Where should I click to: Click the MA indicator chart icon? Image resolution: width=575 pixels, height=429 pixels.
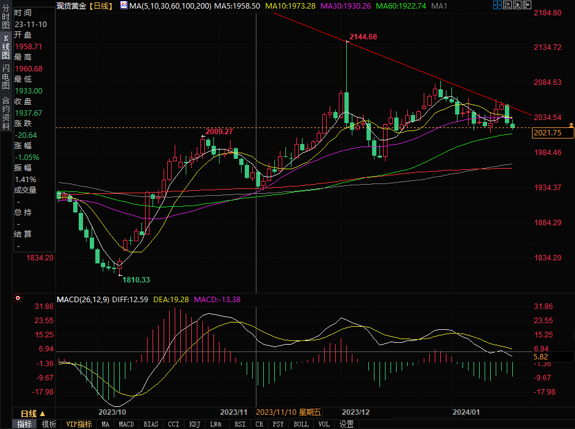click(124, 6)
